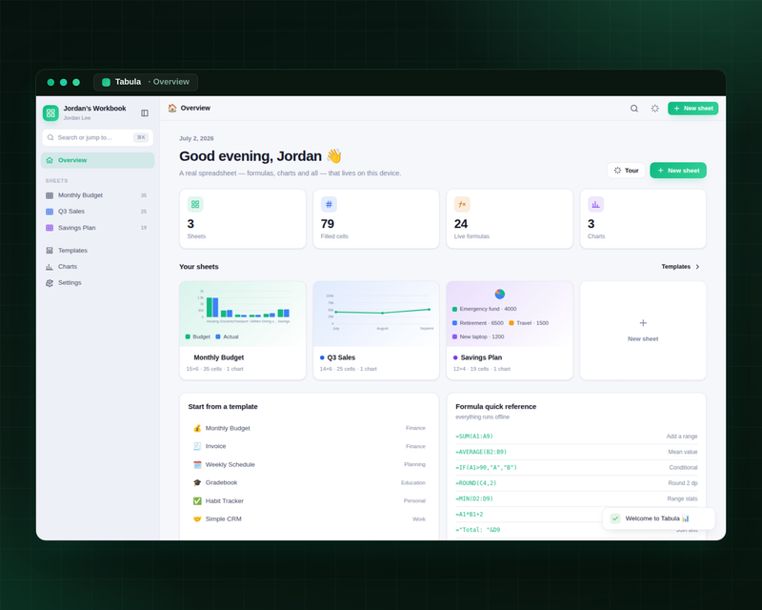Screen dimensions: 762x610
Task: Click the =SUM(A1:A9) formula
Action: pyautogui.click(x=474, y=437)
